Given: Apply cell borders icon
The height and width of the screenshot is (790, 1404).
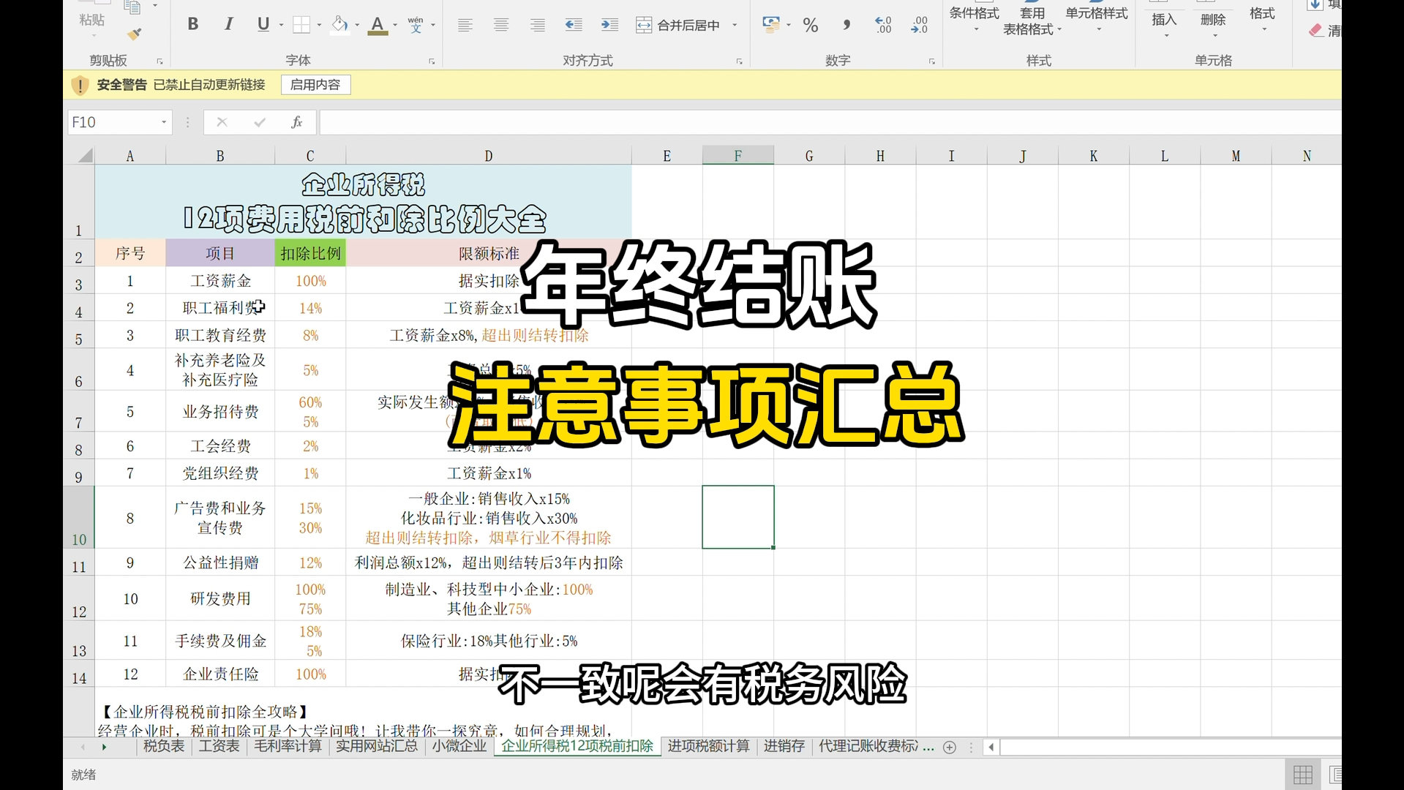Looking at the screenshot, I should coord(301,25).
